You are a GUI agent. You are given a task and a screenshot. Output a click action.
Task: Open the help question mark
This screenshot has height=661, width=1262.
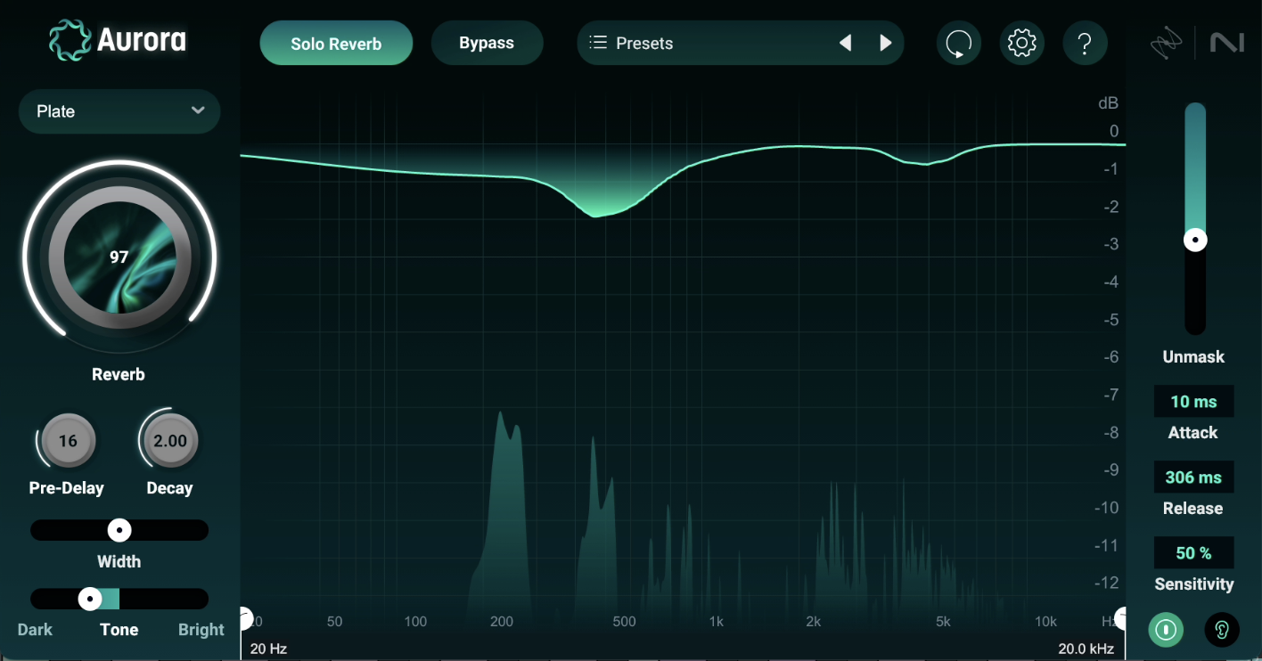pos(1086,43)
